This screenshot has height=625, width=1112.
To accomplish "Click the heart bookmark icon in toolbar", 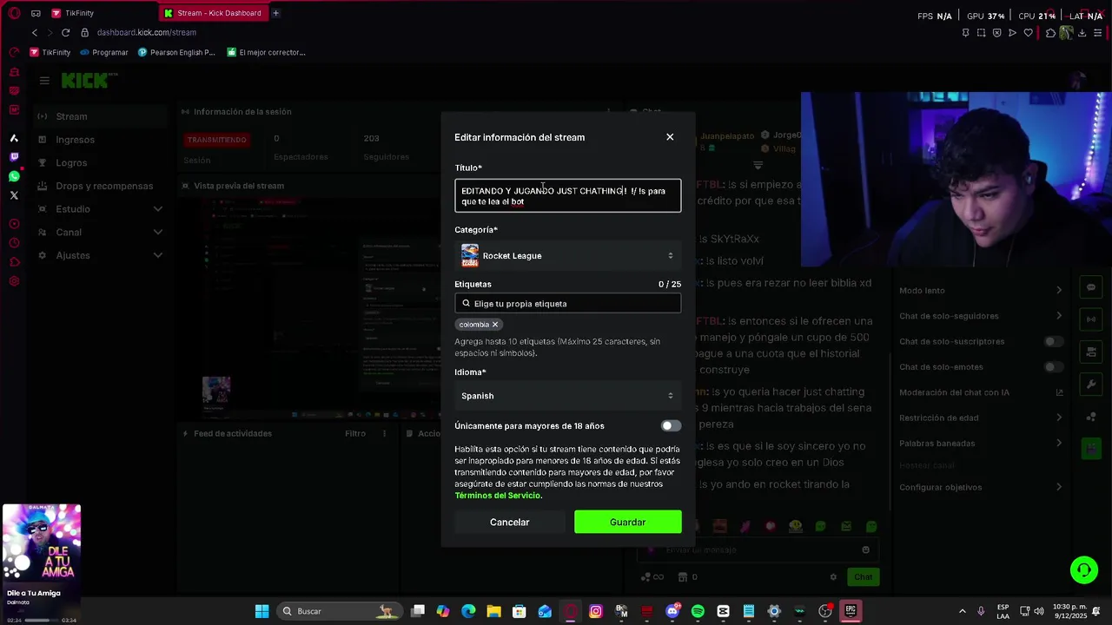I will pos(1029,33).
